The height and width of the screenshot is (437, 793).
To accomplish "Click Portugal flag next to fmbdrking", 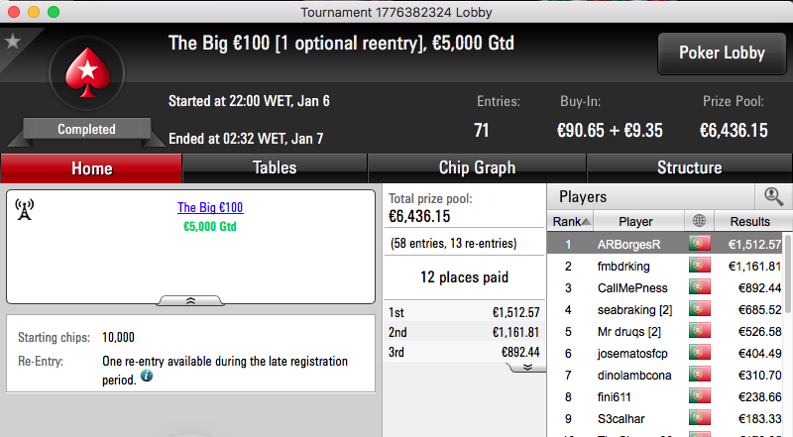I will [700, 266].
